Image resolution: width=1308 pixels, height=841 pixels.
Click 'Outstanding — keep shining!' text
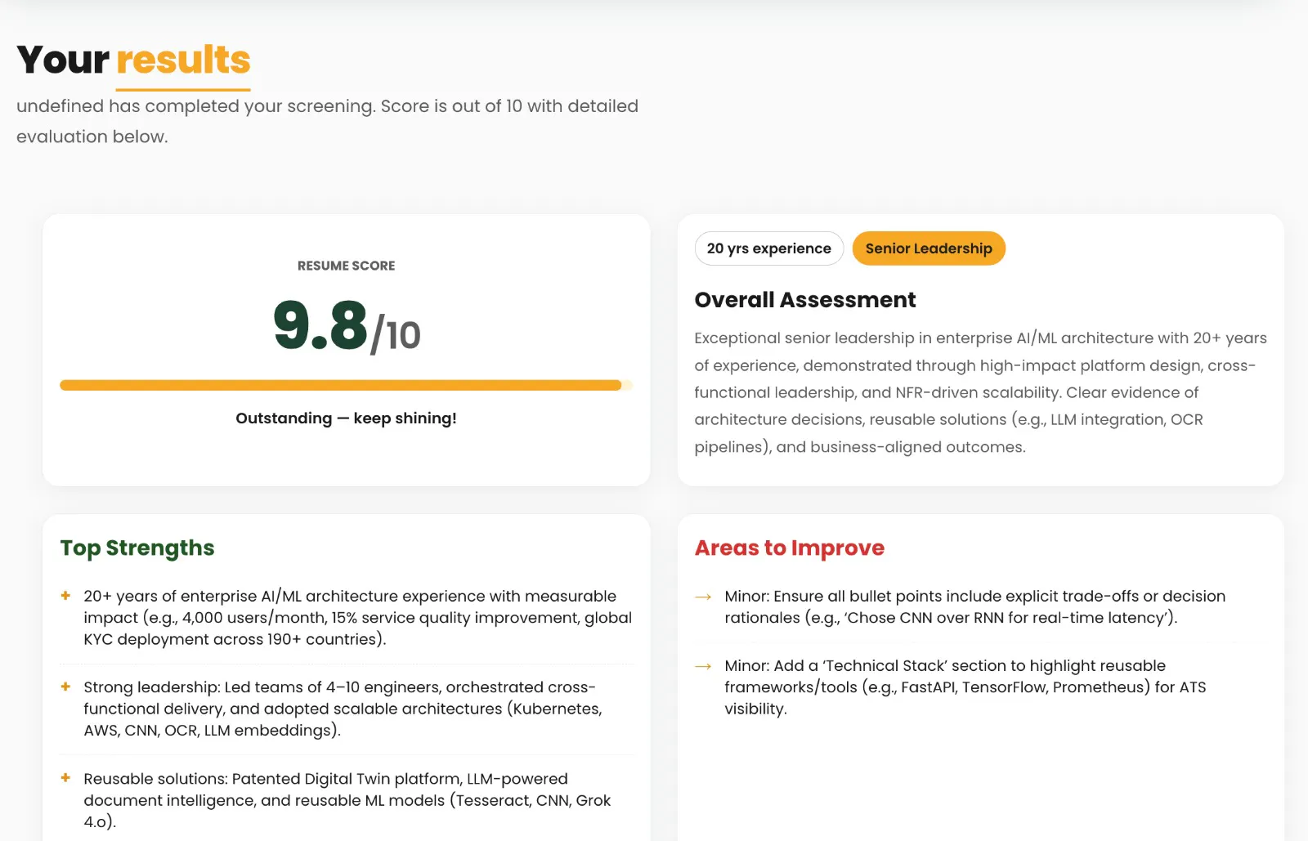point(346,418)
